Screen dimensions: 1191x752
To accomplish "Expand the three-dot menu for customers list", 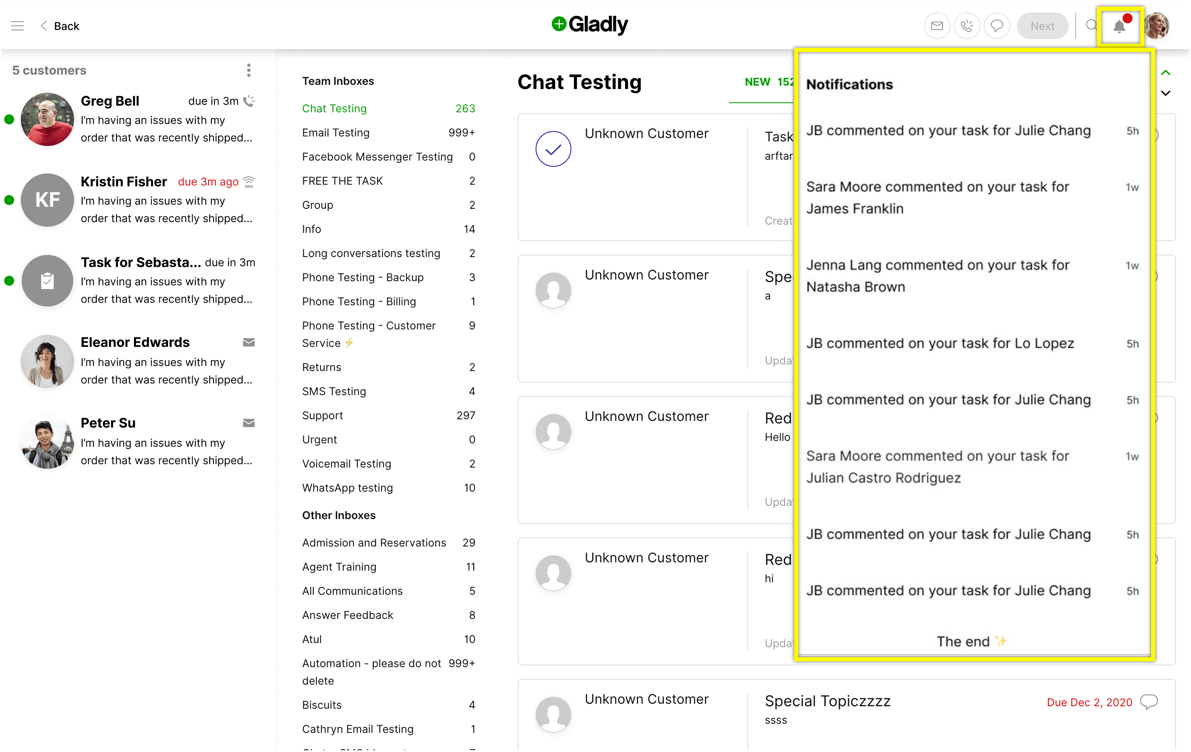I will 247,70.
